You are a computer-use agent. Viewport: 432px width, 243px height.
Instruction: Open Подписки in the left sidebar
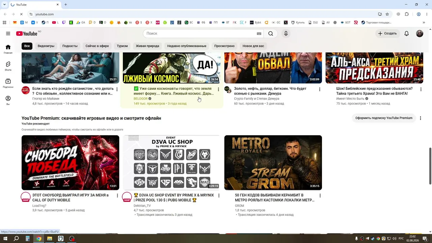(x=8, y=83)
